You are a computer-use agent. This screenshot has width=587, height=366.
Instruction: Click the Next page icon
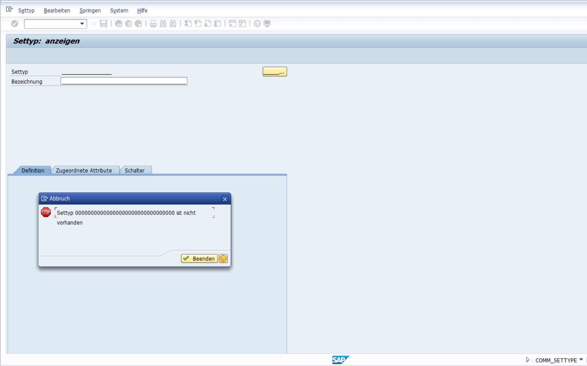tap(208, 24)
